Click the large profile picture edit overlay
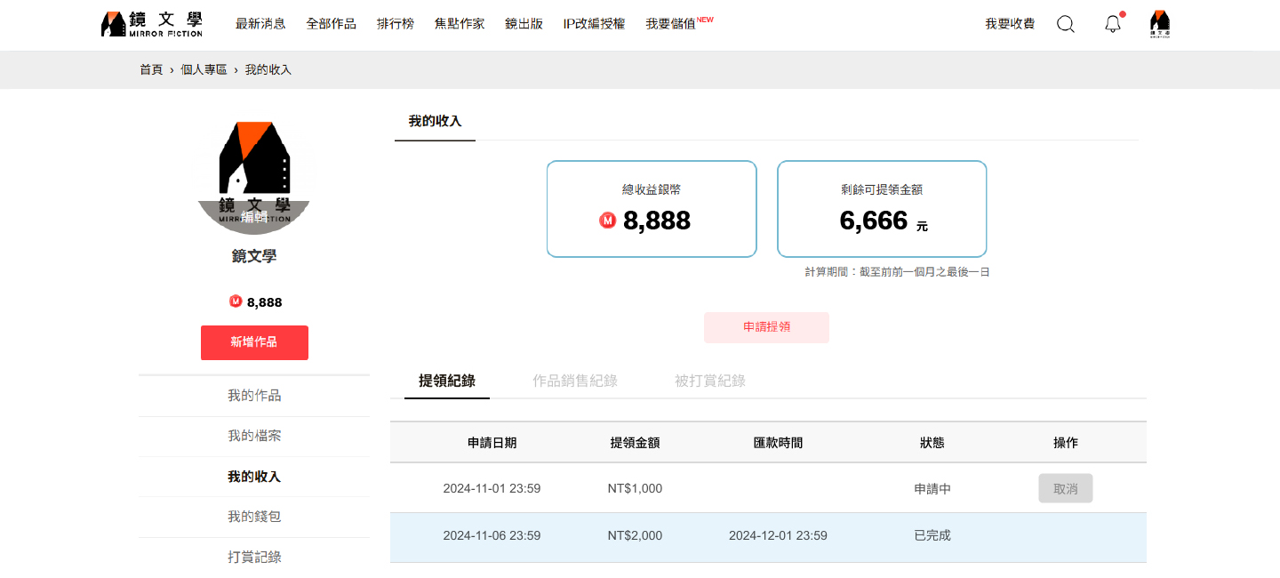Image resolution: width=1280 pixels, height=578 pixels. [x=254, y=216]
